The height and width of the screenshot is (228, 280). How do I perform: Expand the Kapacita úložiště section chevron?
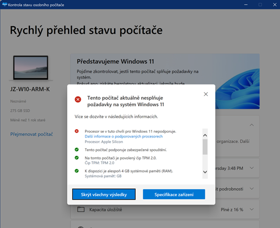(x=252, y=209)
